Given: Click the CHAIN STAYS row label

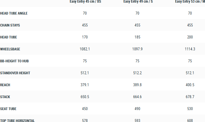Looking at the screenshot, I should pyautogui.click(x=10, y=25).
